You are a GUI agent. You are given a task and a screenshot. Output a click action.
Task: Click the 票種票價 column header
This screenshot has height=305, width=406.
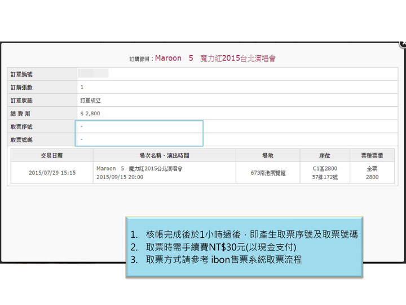(372, 155)
